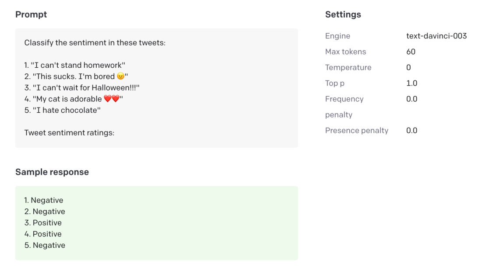Click the Presence penalty value 0.0
The width and height of the screenshot is (499, 274).
[x=411, y=130]
